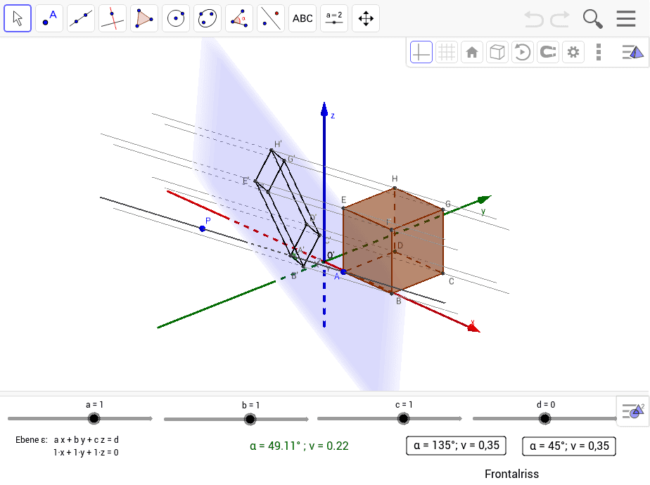650x485 pixels.
Task: Click the α = 135°; v = 0,35 button
Action: click(457, 445)
